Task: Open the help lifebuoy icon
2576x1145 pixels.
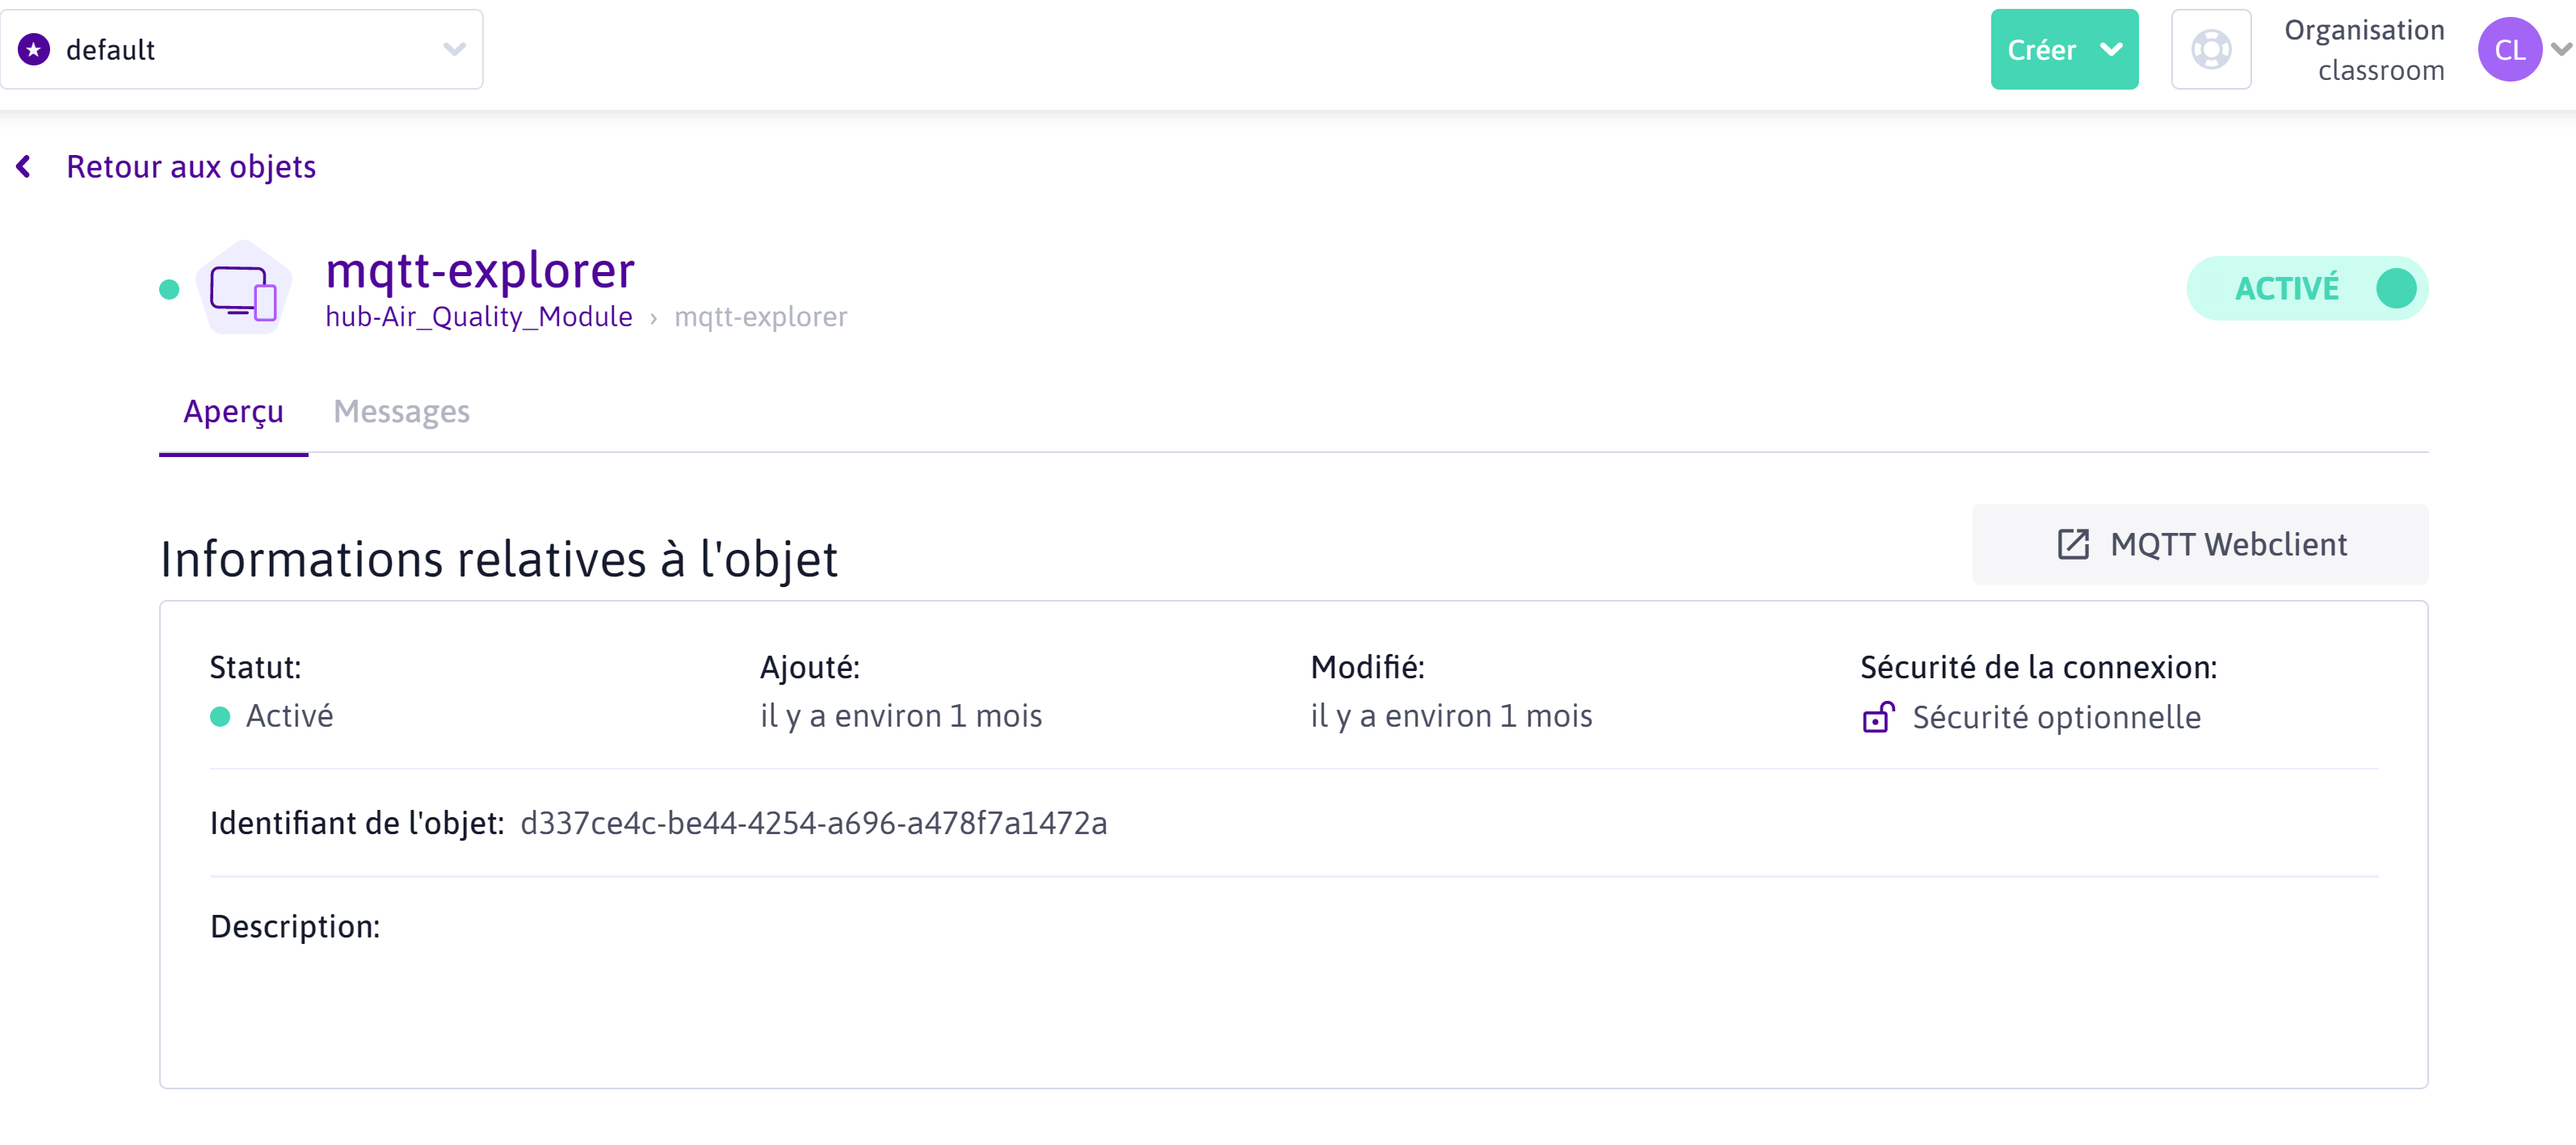Action: coord(2211,48)
